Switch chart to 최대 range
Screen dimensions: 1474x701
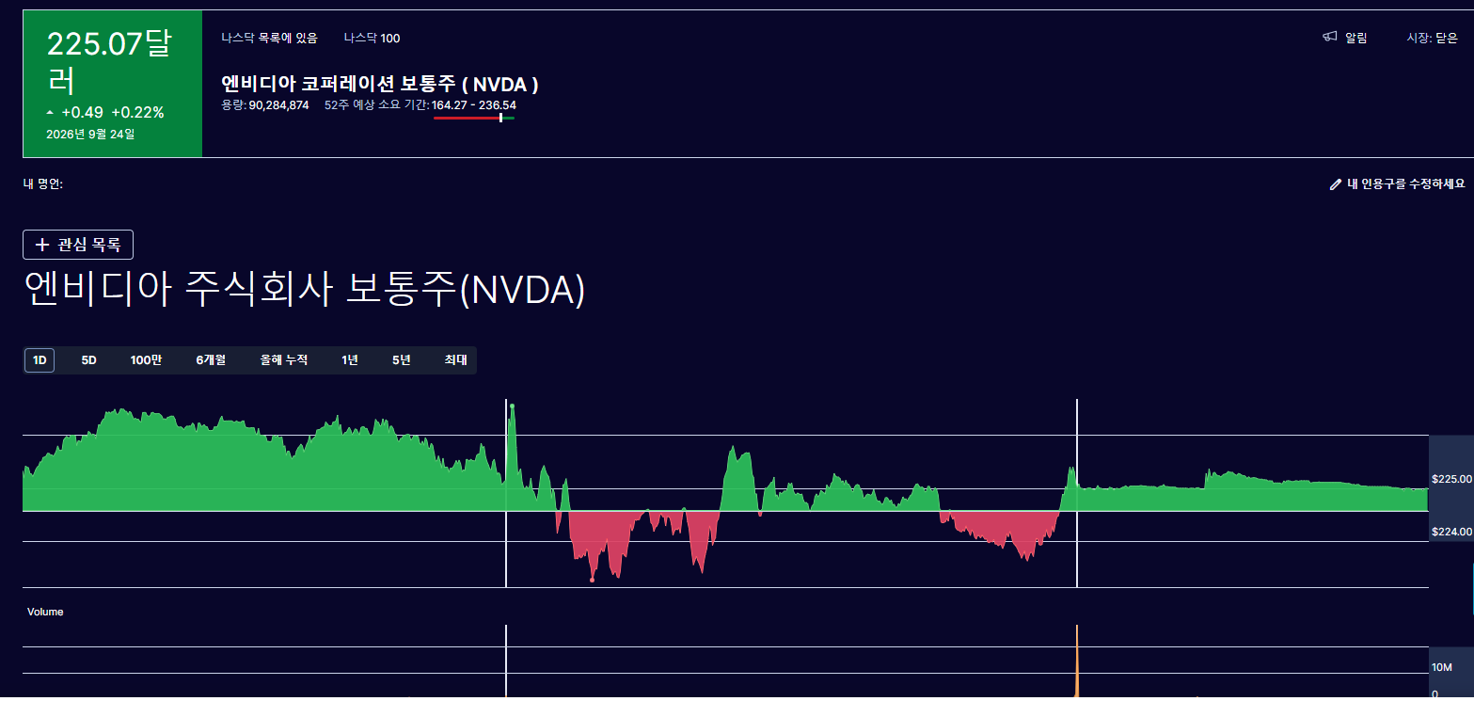[x=455, y=360]
